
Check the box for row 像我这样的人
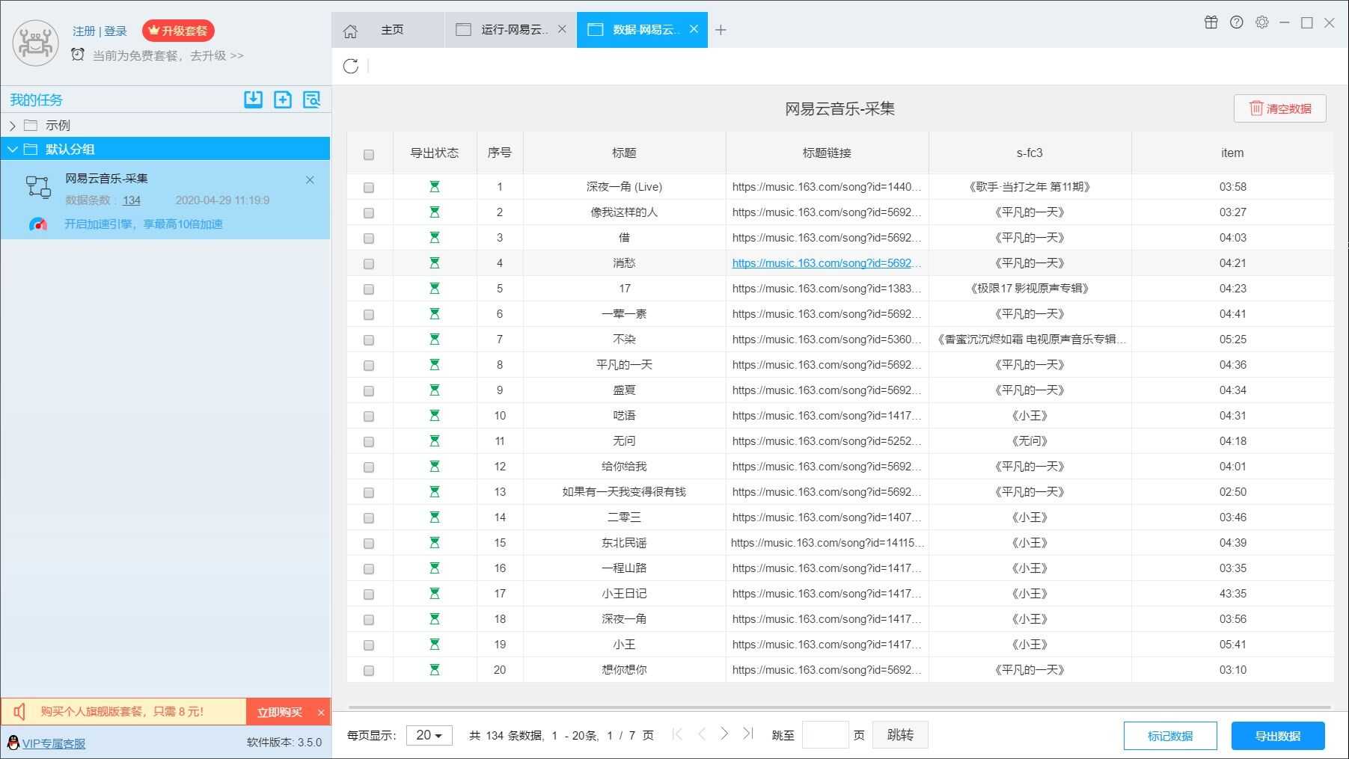369,213
